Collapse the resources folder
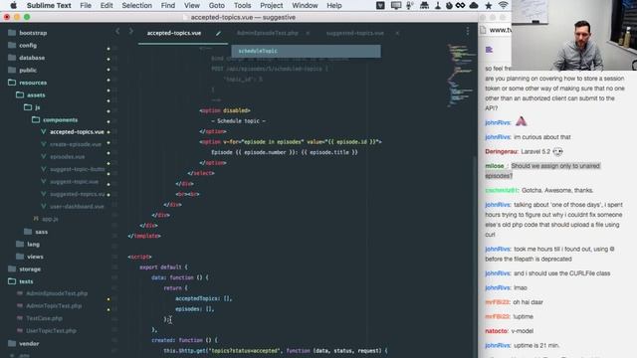Screen dimensions: 637x358 [27, 83]
